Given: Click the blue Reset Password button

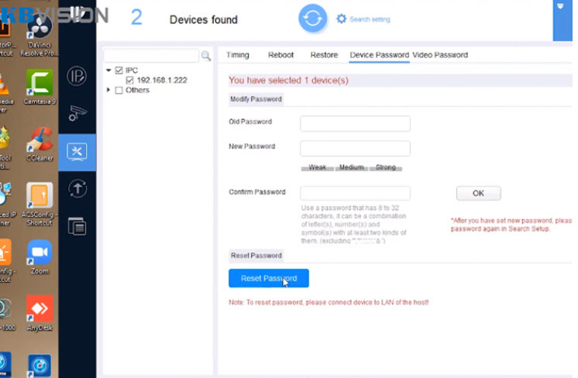Looking at the screenshot, I should (x=269, y=278).
